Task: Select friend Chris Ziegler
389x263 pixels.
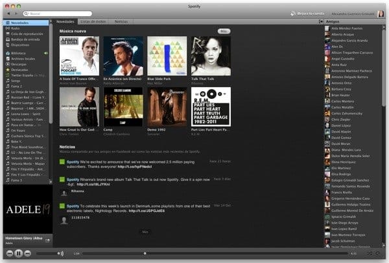Action: click(353, 120)
